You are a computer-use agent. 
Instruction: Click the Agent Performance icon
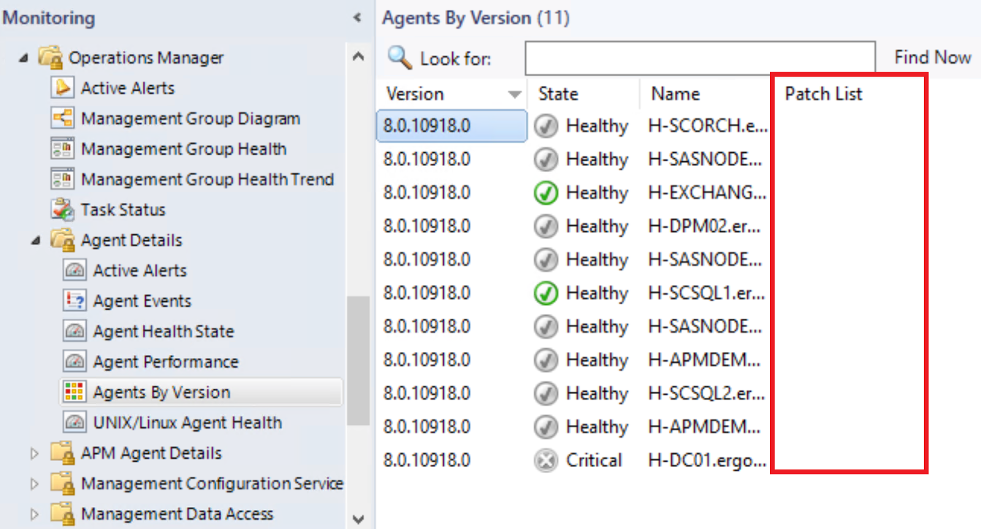(75, 362)
